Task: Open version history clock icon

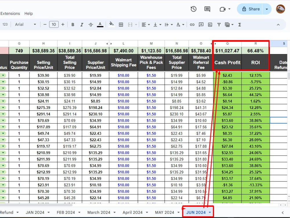Action: coord(193,9)
